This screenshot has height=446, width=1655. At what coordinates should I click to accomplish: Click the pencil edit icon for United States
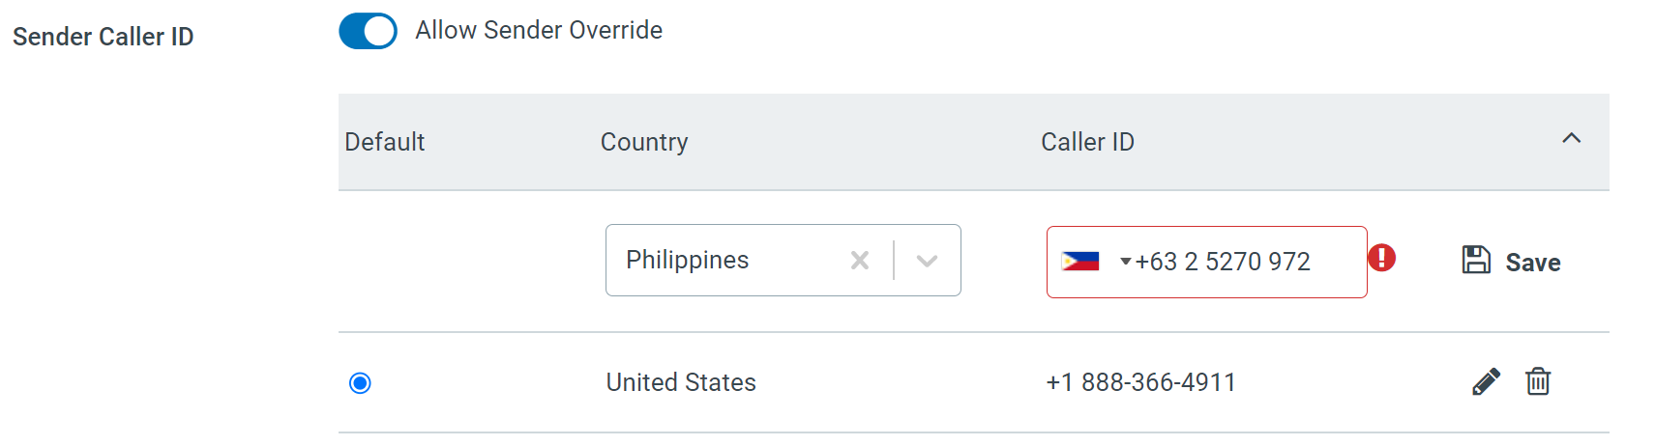(1486, 382)
